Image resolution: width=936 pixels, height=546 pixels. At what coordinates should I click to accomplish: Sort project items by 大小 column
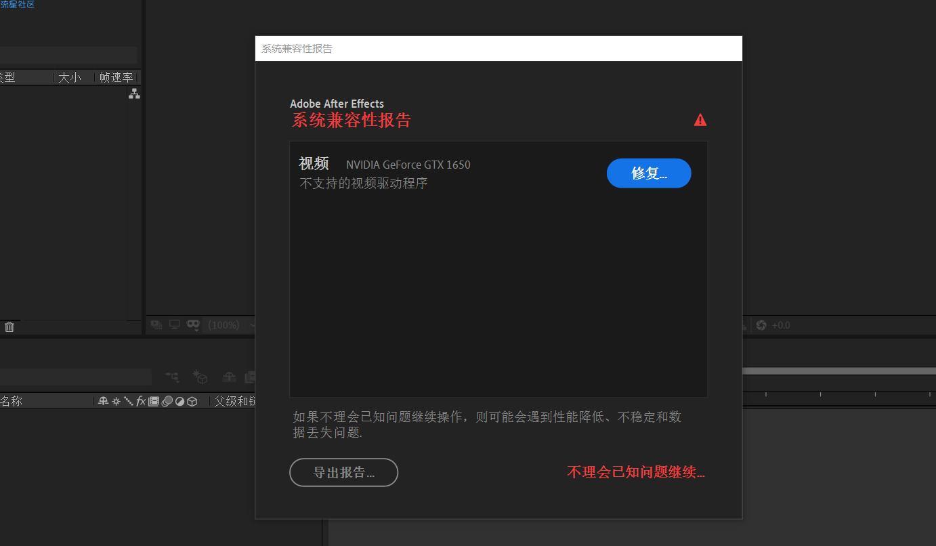point(69,78)
